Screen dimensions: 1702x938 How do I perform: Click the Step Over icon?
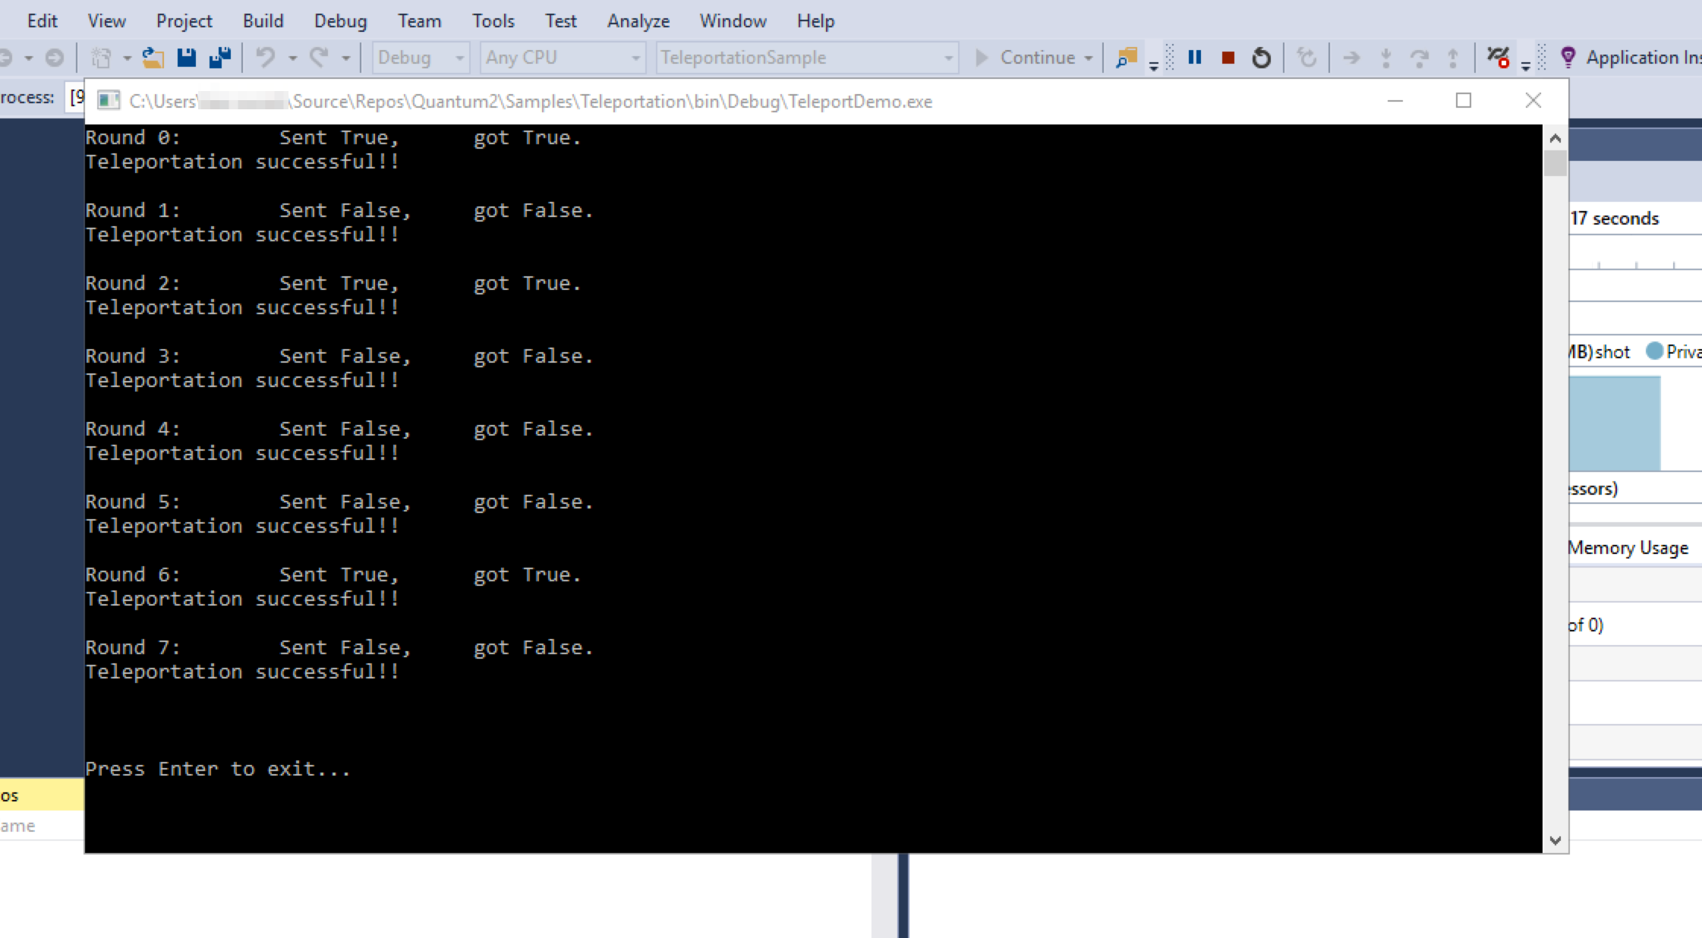click(1419, 58)
